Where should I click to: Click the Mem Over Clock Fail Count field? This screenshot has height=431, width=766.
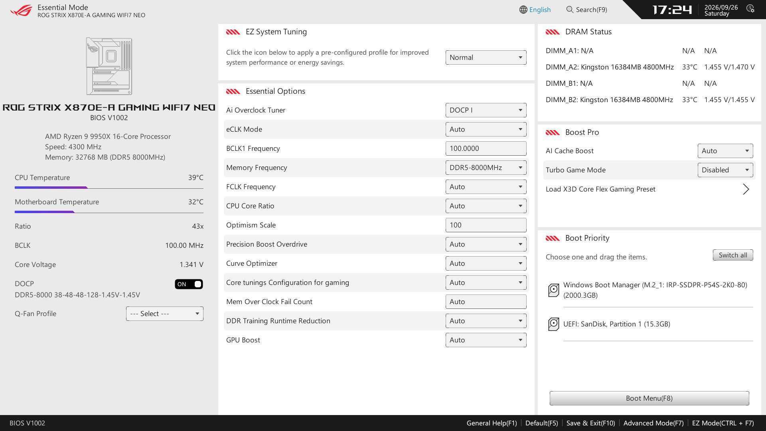point(486,302)
